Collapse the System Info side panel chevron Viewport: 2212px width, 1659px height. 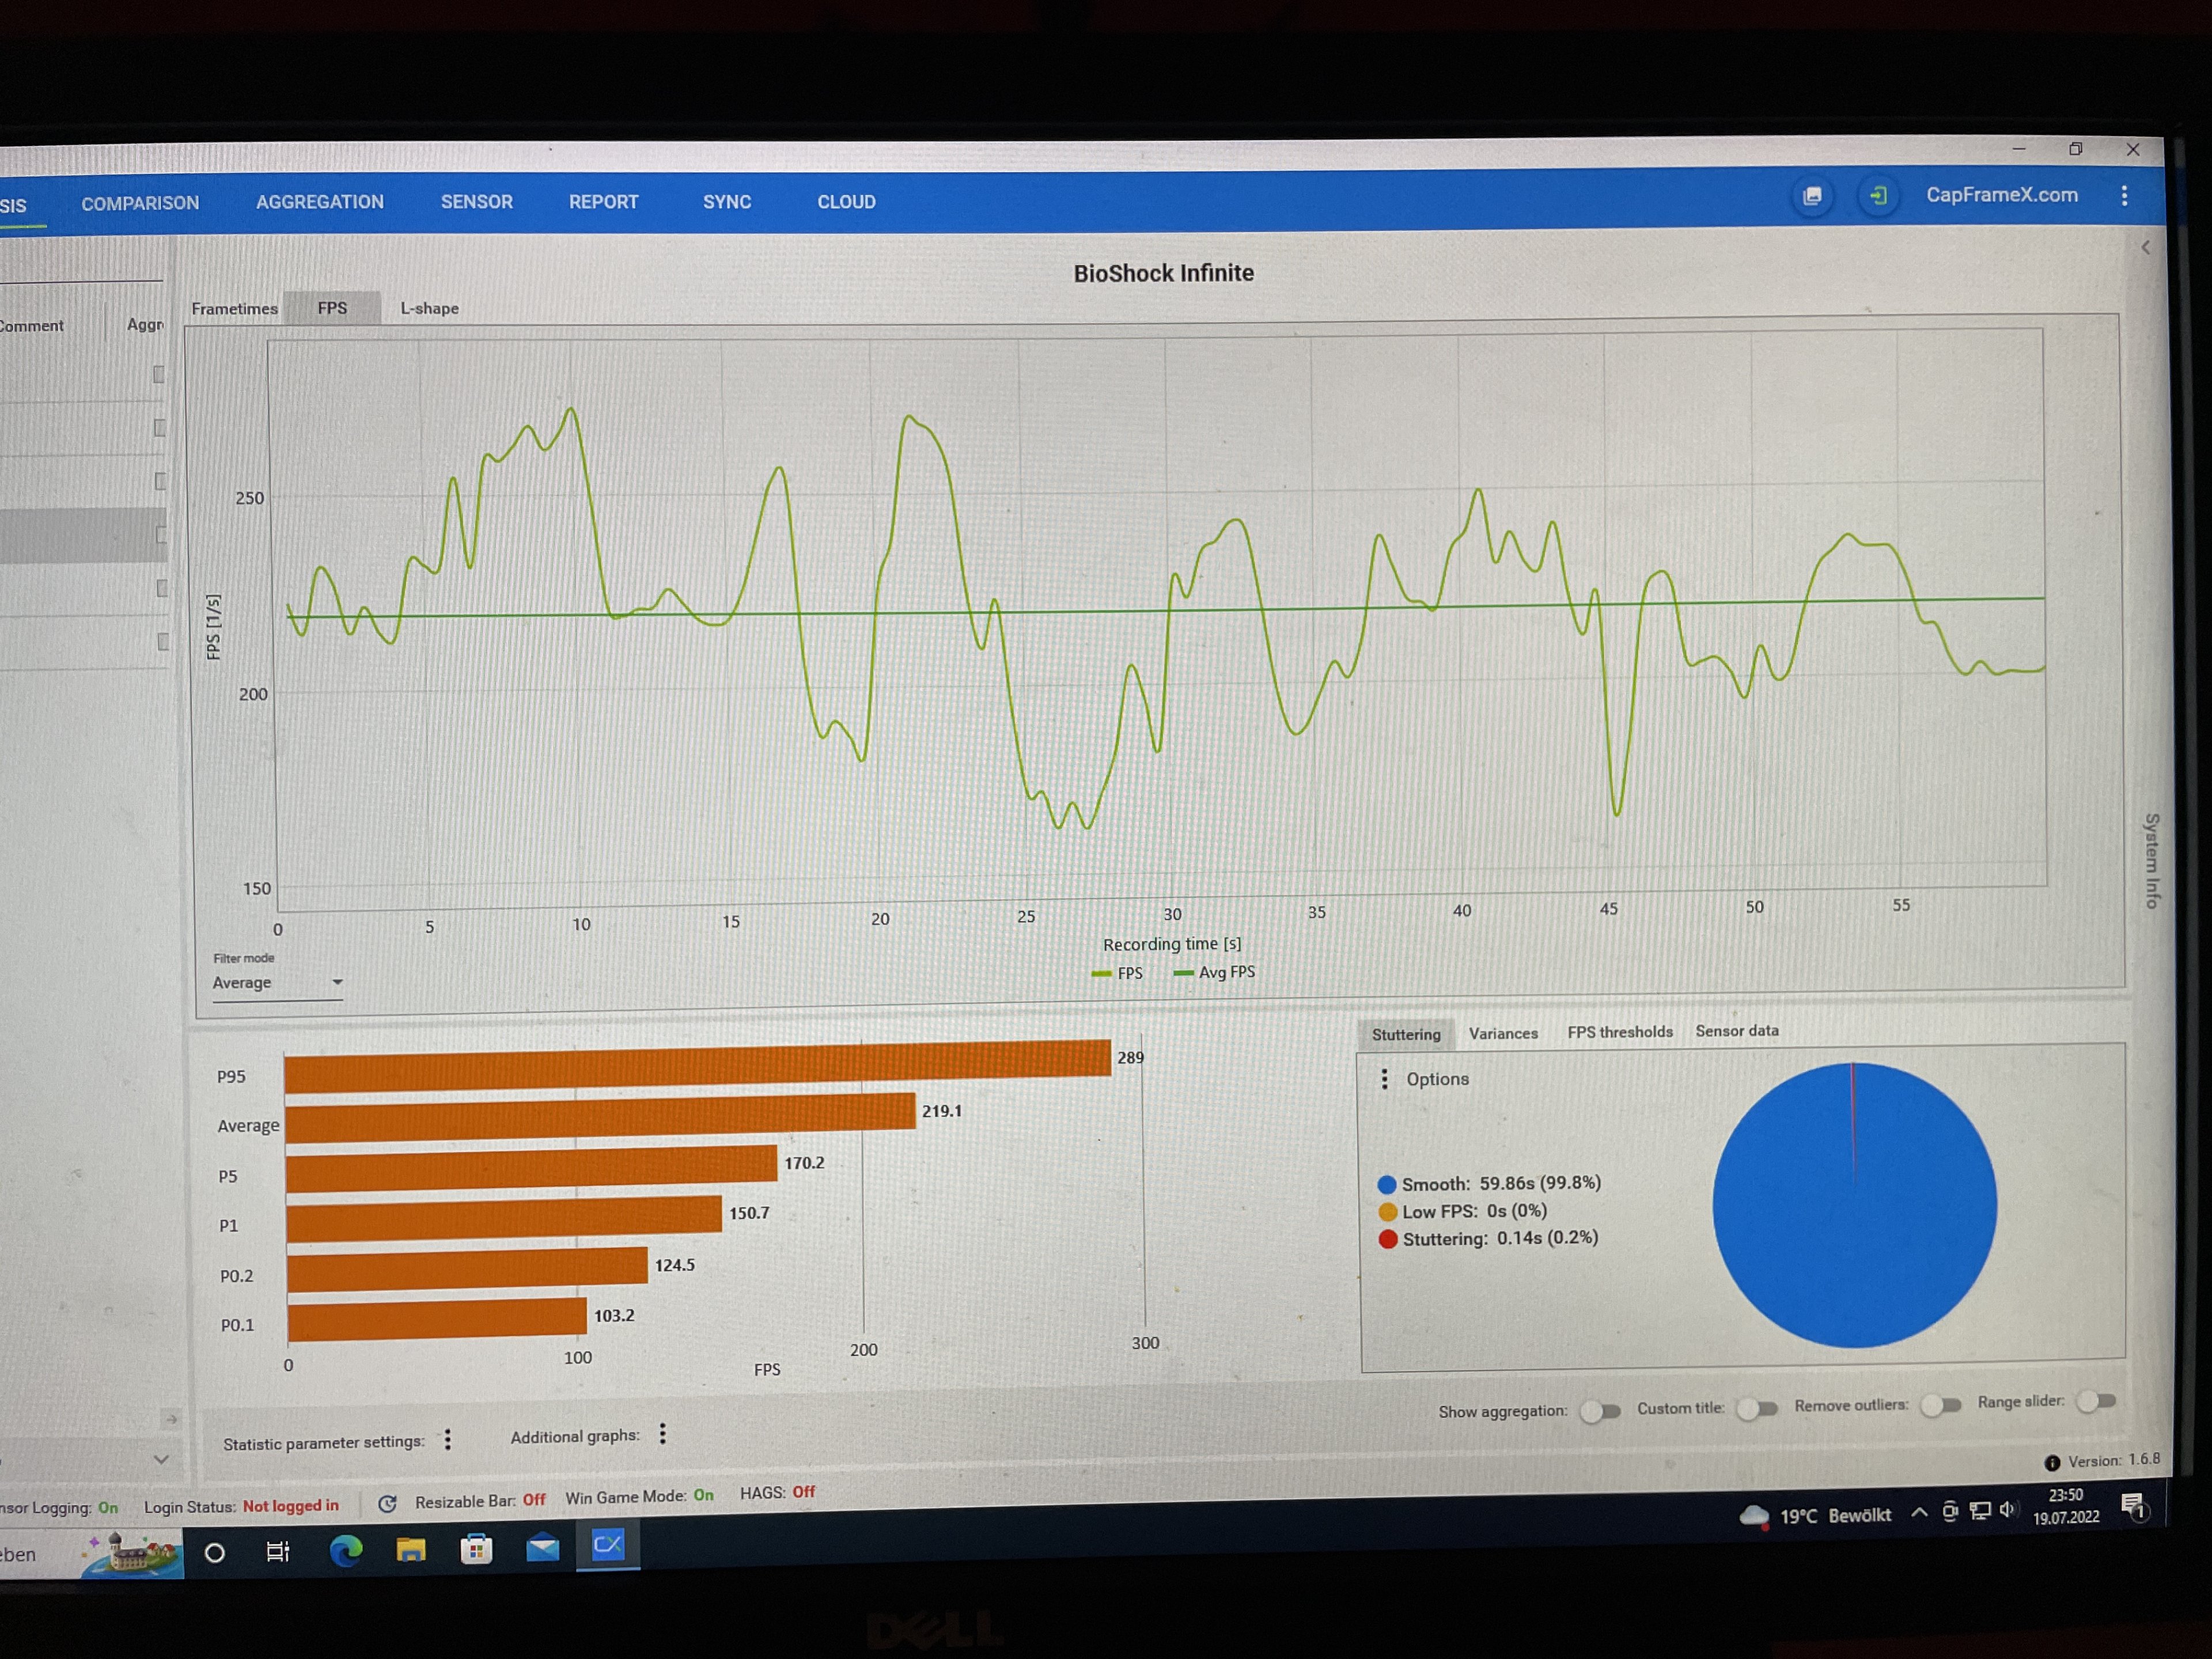click(x=2145, y=247)
